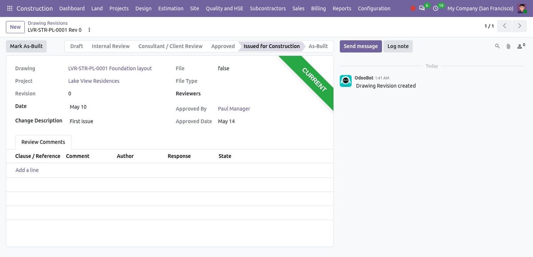Show followers of this record
Screen dimensions: 533x257
click(521, 46)
